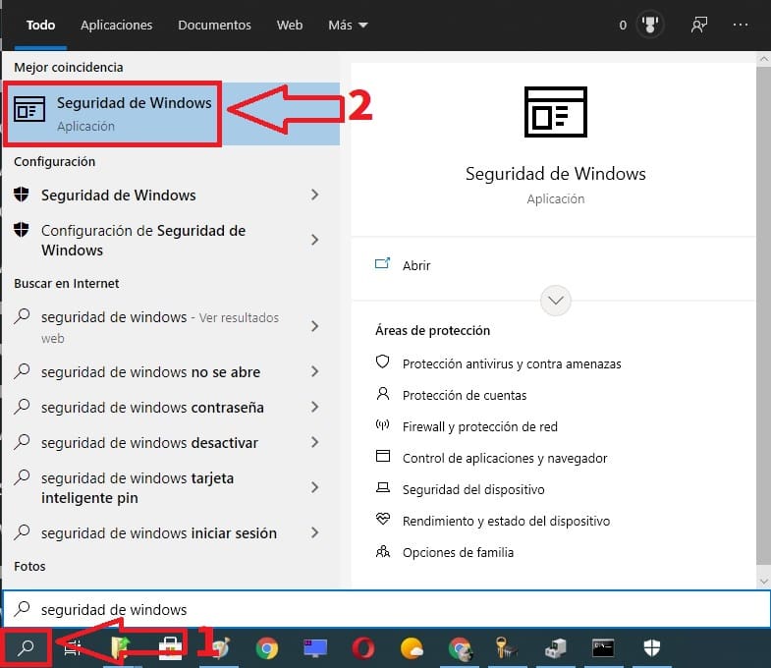Switch to the Documentos tab
771x668 pixels.
214,26
